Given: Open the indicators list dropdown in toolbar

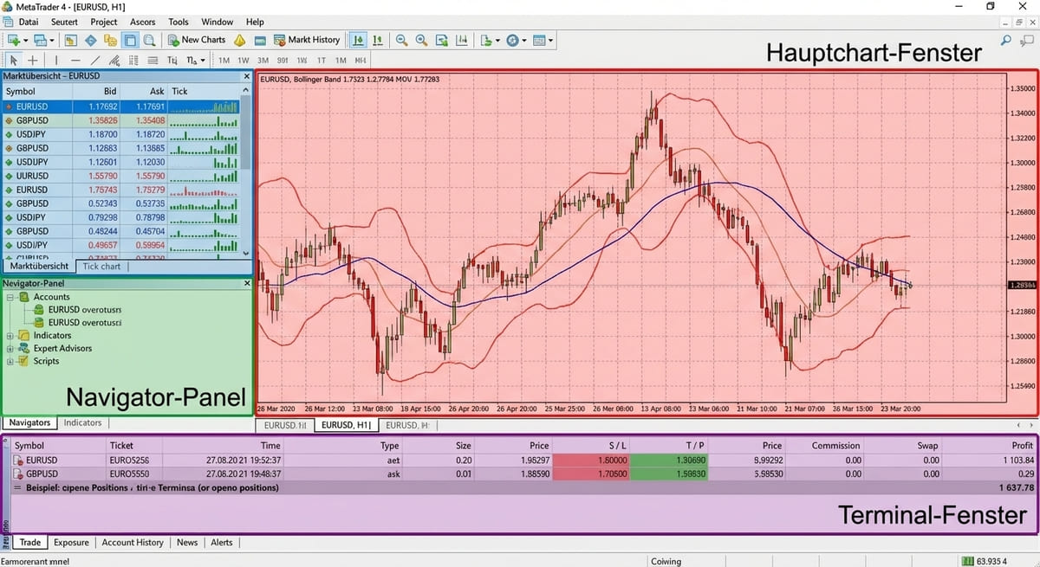Looking at the screenshot, I should coord(498,41).
